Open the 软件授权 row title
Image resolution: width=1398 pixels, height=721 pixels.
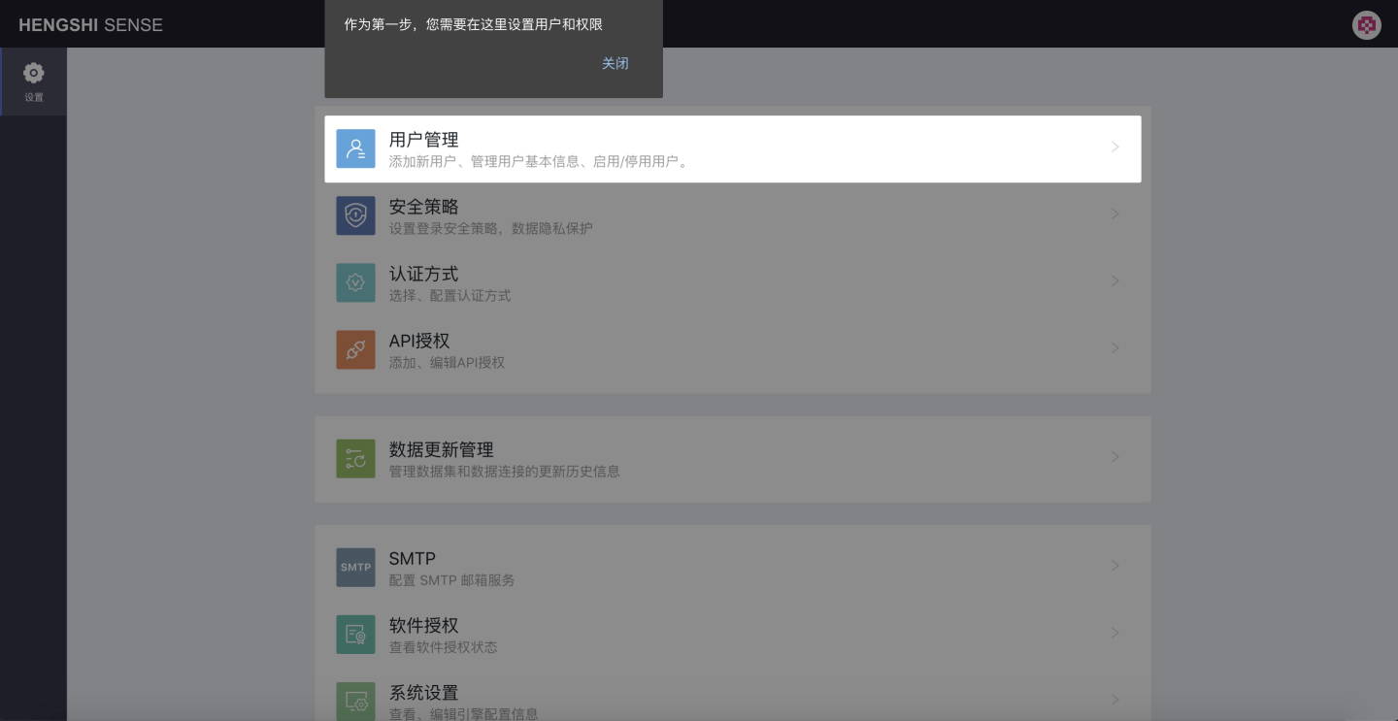coord(423,626)
